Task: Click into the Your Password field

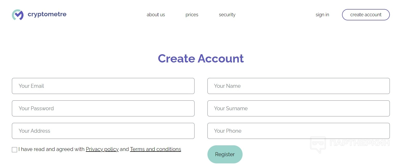Action: point(103,108)
